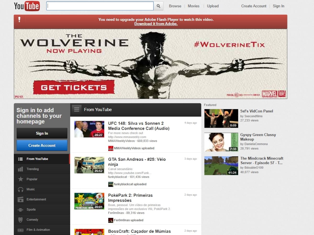Select the Film & Animation sidebar category
The height and width of the screenshot is (235, 314).
[42, 230]
